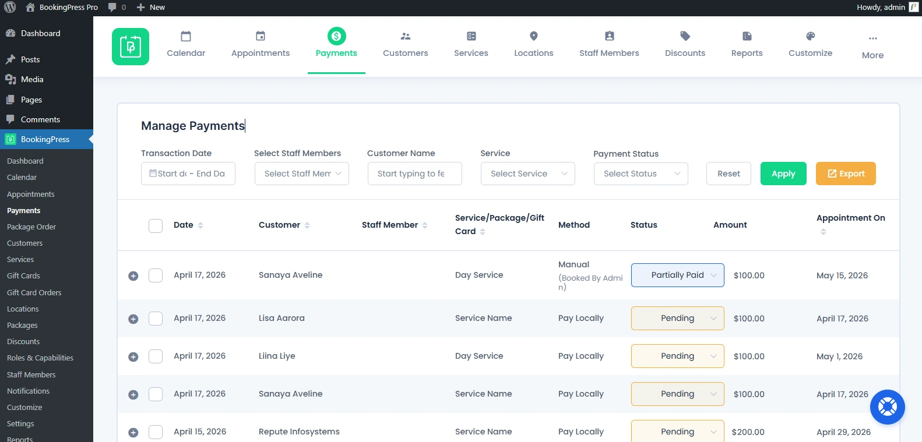Open the blue help lifebuoy button
922x442 pixels.
887,406
